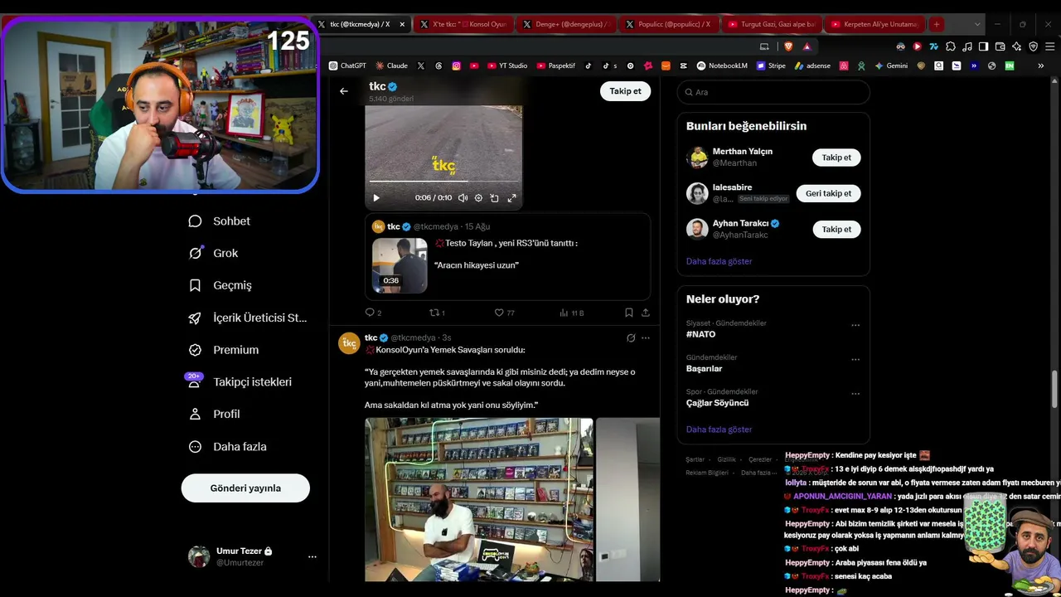Image resolution: width=1061 pixels, height=597 pixels.
Task: Open the browser main menu
Action: (x=1049, y=46)
